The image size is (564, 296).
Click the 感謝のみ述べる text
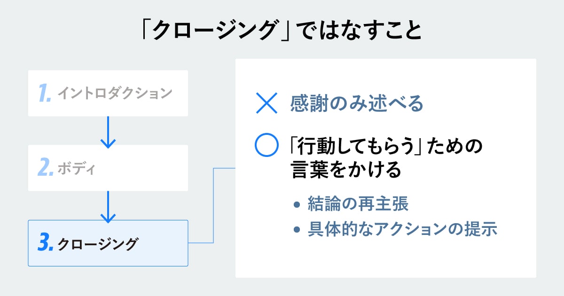coord(357,104)
